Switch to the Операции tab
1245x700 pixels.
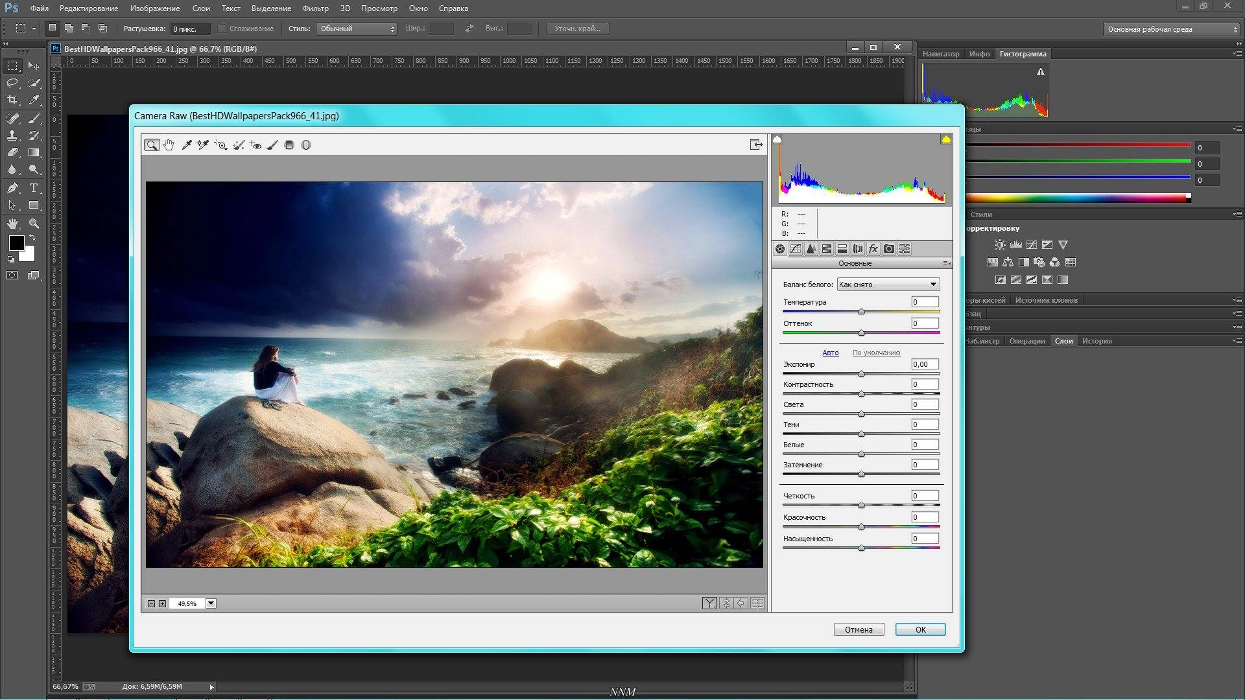[x=1027, y=341]
